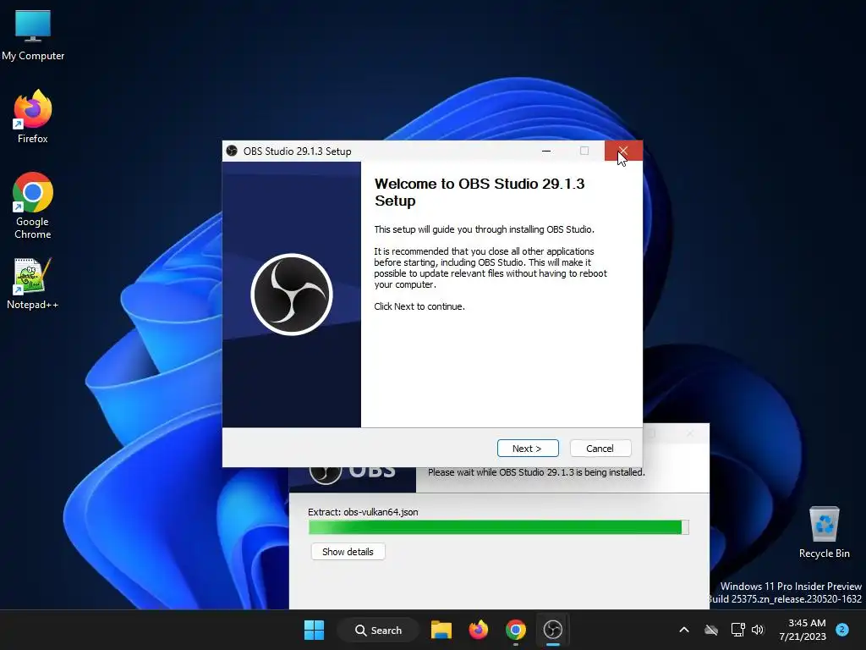Open the Windows Start menu
The height and width of the screenshot is (650, 866).
(315, 630)
